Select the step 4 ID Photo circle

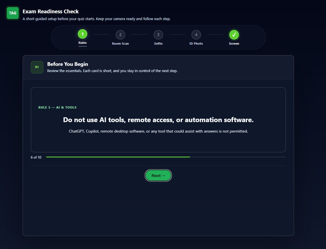click(196, 35)
